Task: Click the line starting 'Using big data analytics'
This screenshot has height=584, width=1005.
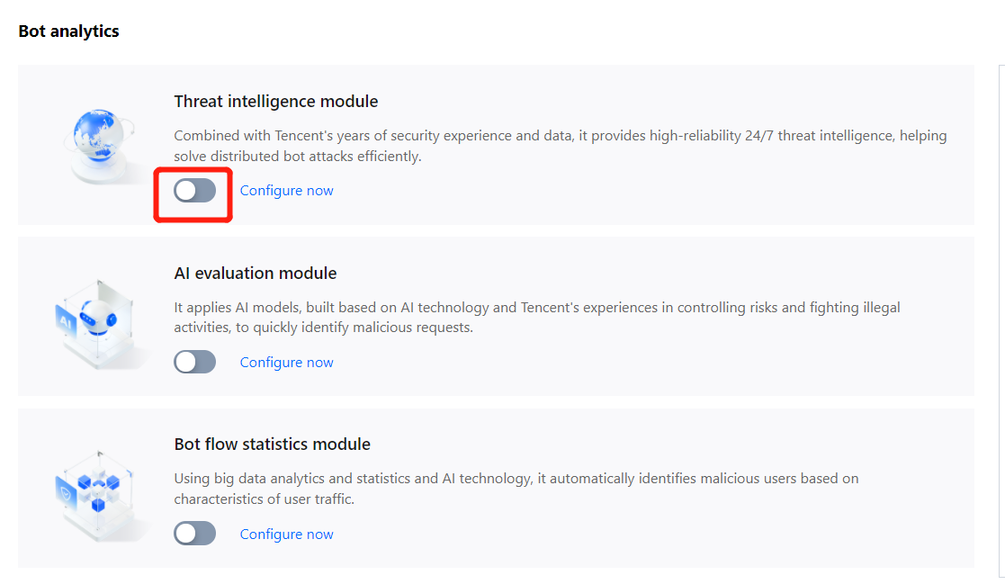Action: tap(516, 479)
